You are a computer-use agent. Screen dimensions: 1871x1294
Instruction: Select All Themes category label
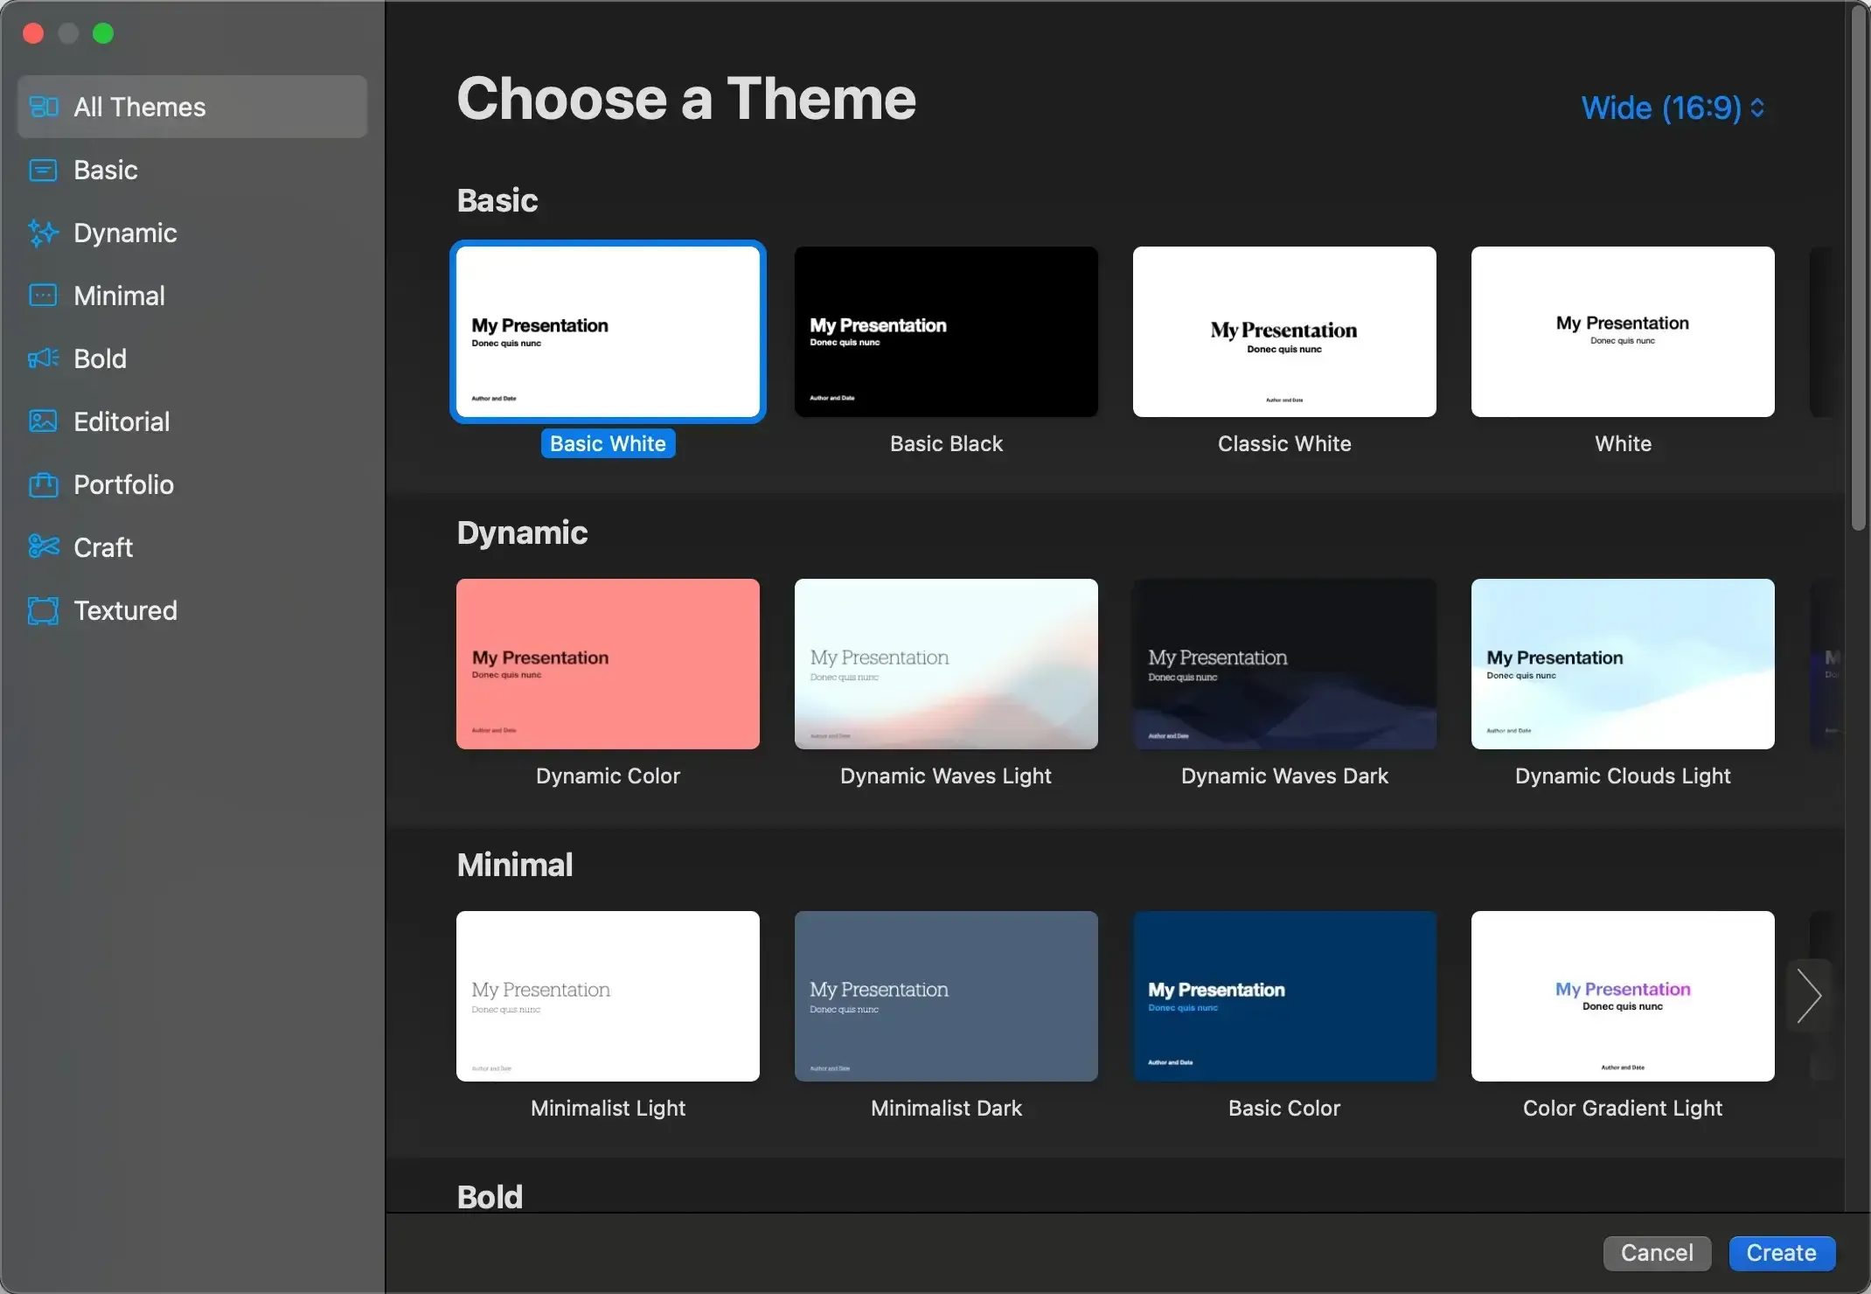(140, 107)
